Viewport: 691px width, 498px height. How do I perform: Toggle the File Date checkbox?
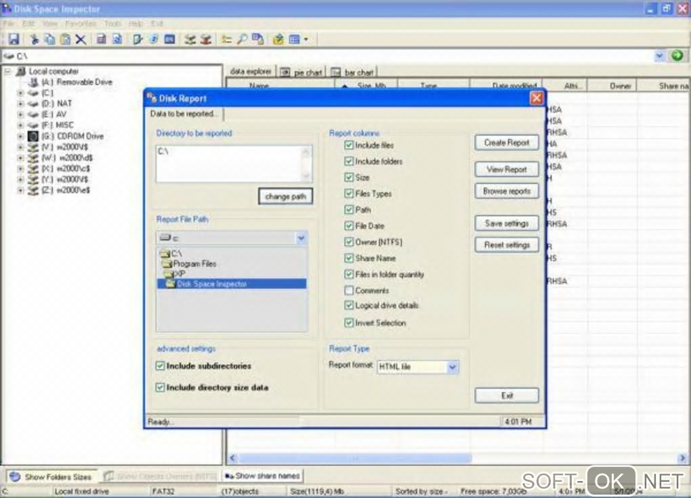click(x=349, y=226)
